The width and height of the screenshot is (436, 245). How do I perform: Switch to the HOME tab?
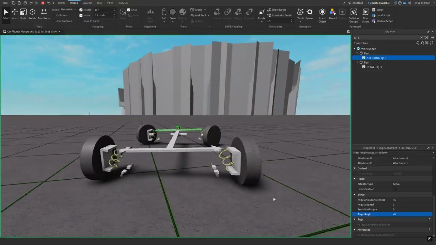(x=62, y=3)
